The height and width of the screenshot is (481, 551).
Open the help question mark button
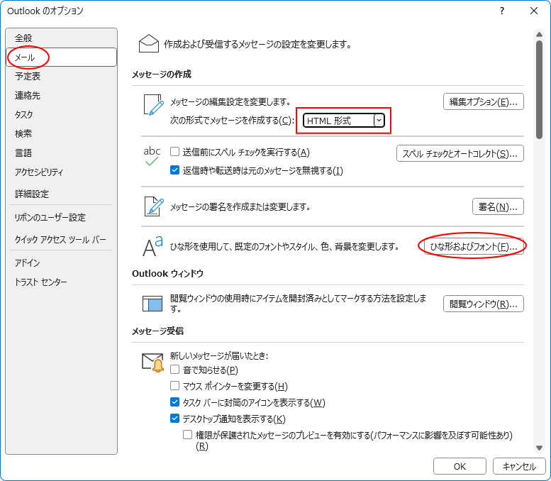coord(502,11)
